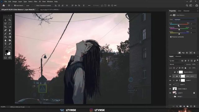Open the Edit Toolbar ellipsis button
Image resolution: width=199 pixels, height=112 pixels.
10,47
